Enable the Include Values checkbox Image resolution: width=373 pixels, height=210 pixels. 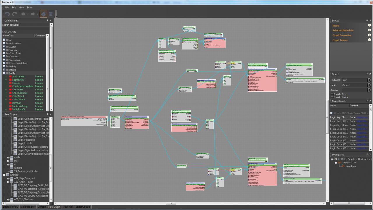(x=332, y=97)
